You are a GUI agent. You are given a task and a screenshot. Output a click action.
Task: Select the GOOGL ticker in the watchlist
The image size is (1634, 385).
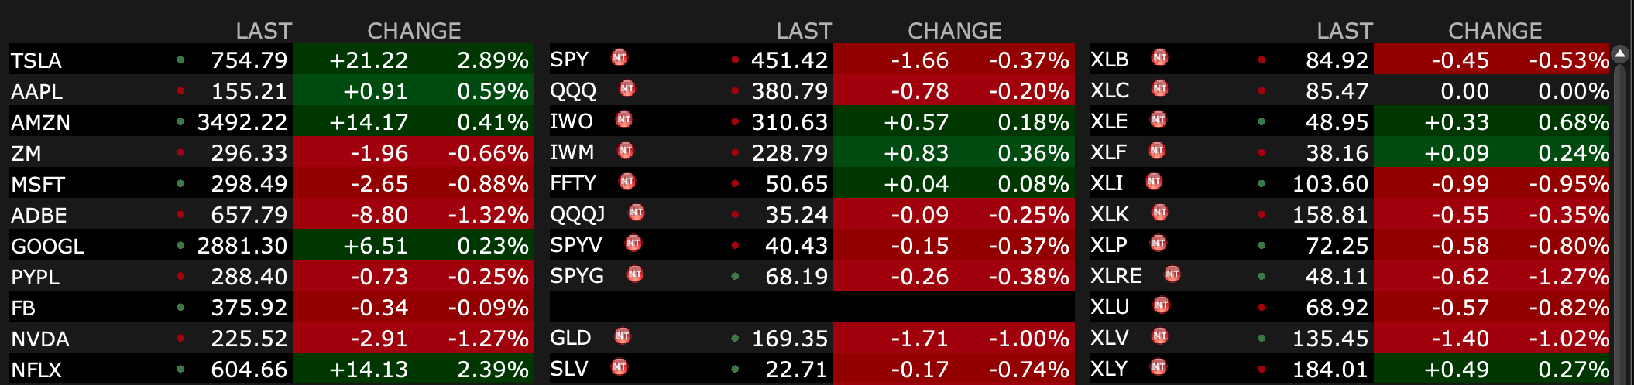click(x=47, y=246)
